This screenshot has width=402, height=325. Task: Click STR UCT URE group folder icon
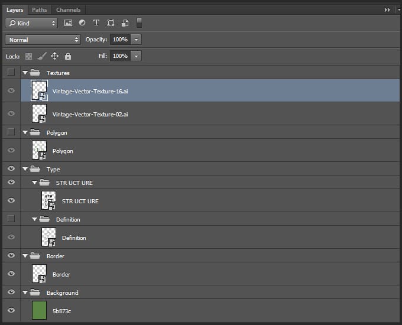(x=44, y=182)
